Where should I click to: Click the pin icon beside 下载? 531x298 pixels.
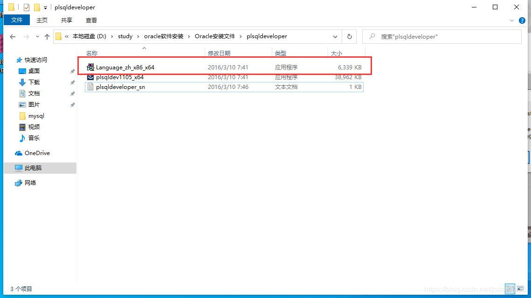pos(72,82)
